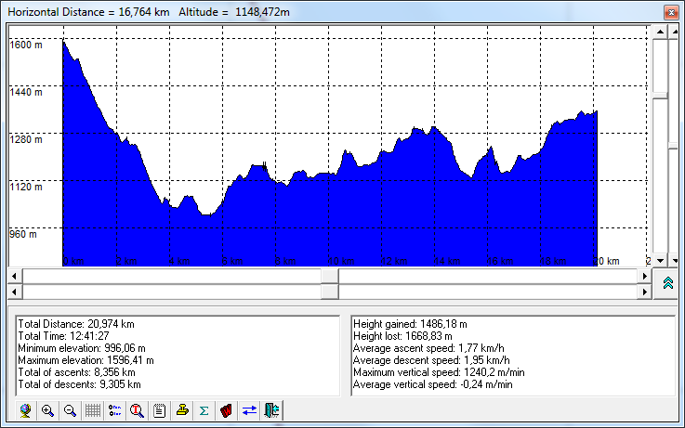Open the notepad report icon
The image size is (685, 428).
[160, 410]
